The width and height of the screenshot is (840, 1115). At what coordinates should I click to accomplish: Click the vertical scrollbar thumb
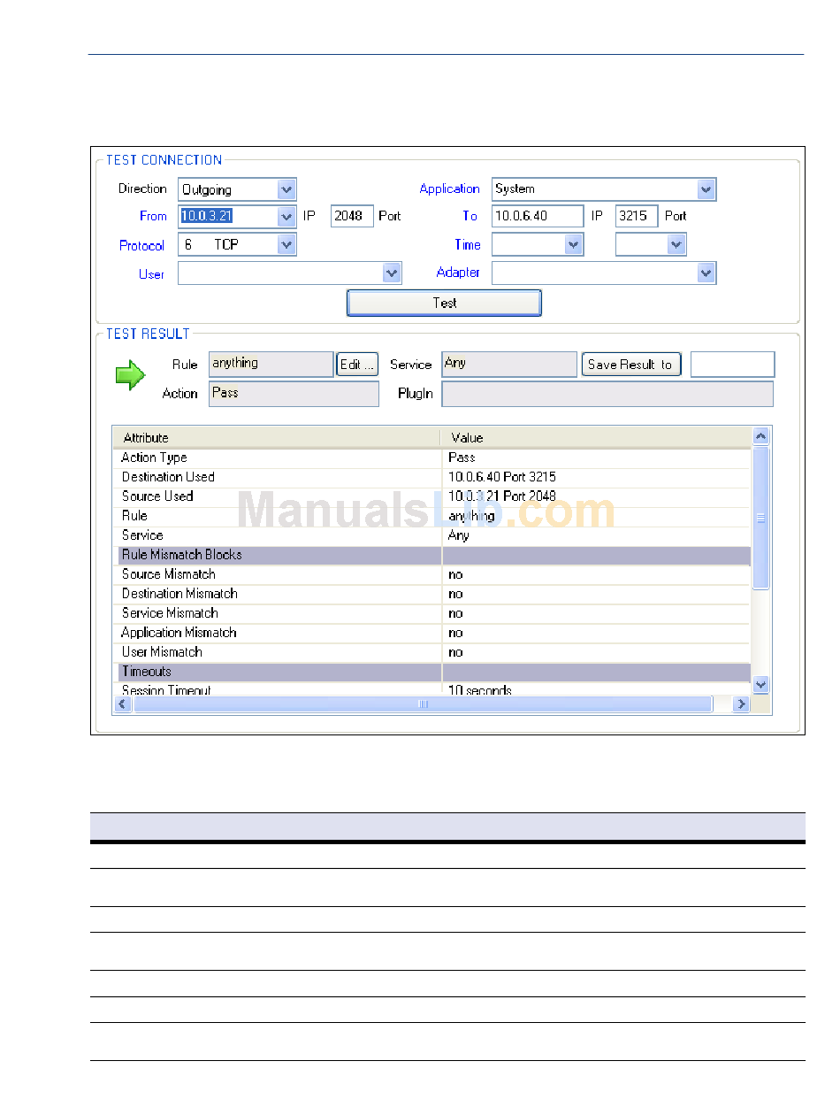760,518
